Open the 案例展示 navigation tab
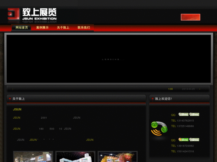The image size is (217, 162). [42, 28]
